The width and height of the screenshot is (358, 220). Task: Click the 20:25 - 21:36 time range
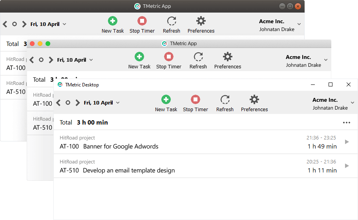pyautogui.click(x=321, y=162)
